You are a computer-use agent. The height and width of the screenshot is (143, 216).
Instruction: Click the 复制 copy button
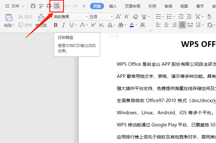[25, 25]
